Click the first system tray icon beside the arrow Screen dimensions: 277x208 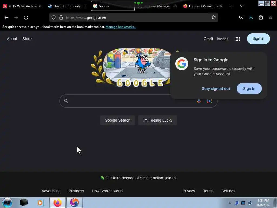pos(236,203)
